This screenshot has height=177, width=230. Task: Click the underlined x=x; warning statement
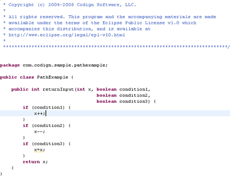39,150
